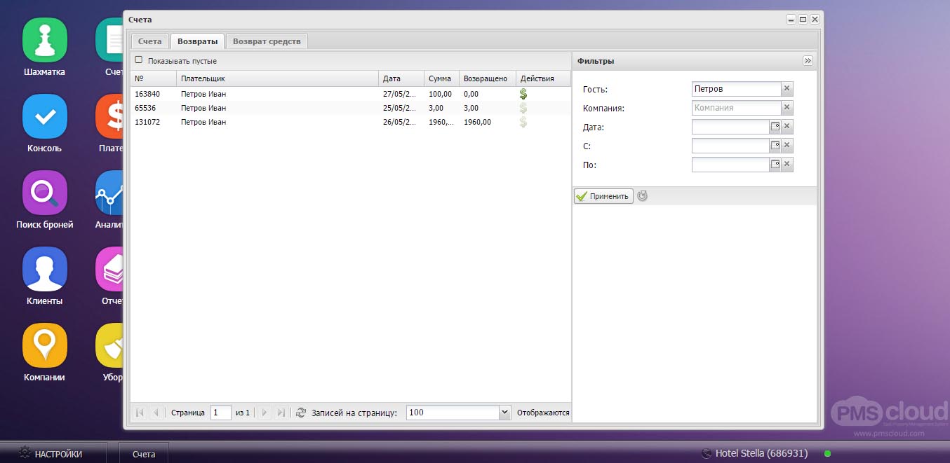Clear the По date filter
This screenshot has height=463, width=950.
pyautogui.click(x=787, y=165)
